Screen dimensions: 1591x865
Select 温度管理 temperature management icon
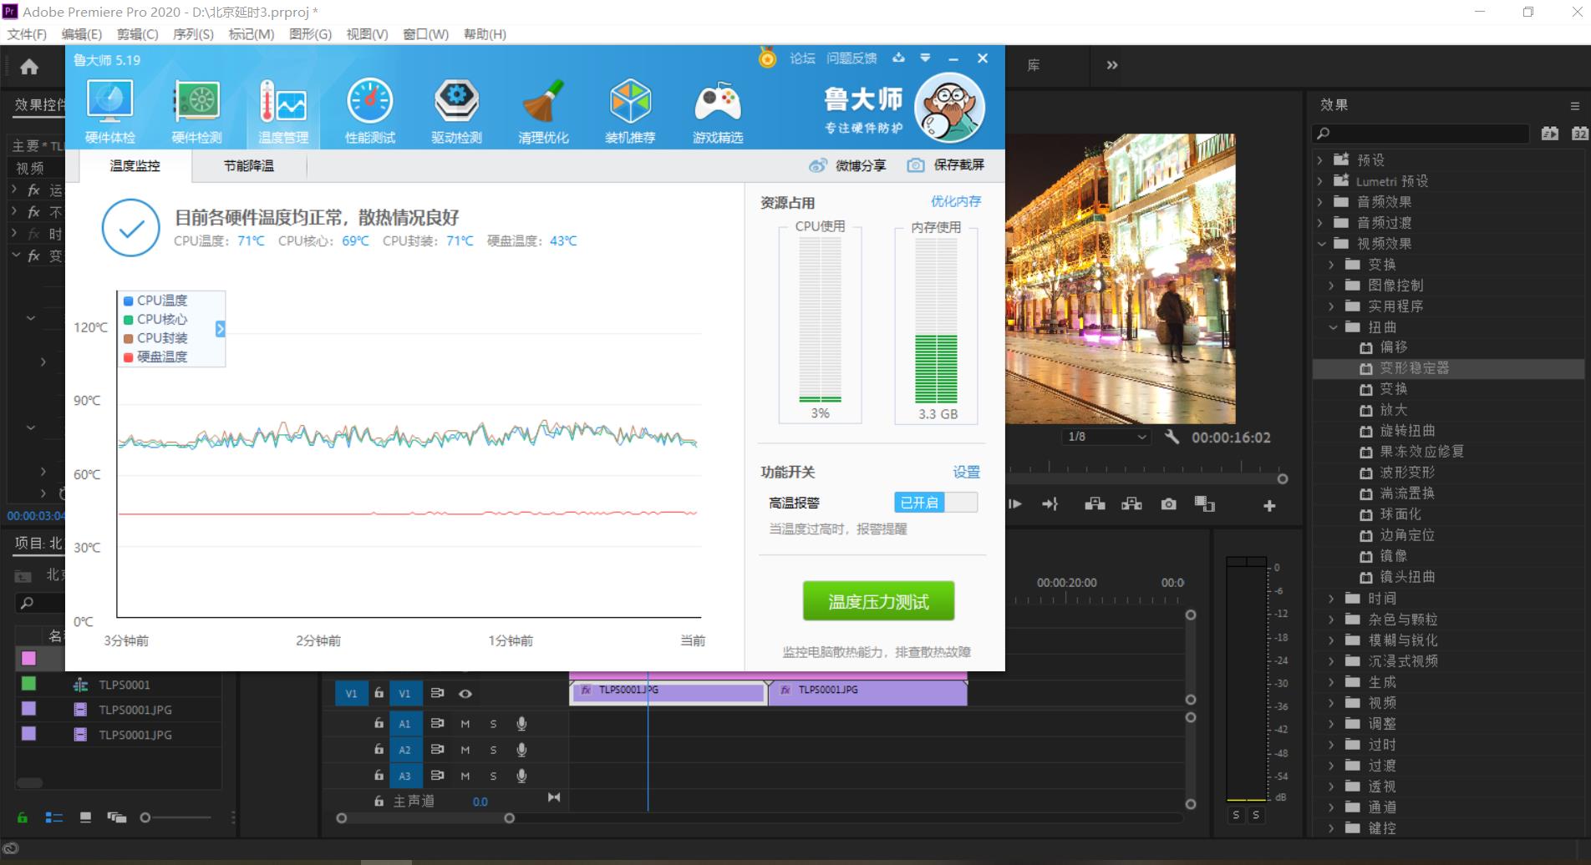(283, 111)
